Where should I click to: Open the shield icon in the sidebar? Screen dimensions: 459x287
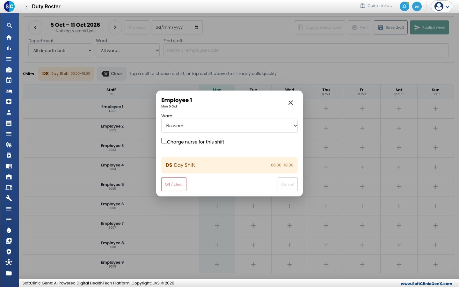coord(9,252)
